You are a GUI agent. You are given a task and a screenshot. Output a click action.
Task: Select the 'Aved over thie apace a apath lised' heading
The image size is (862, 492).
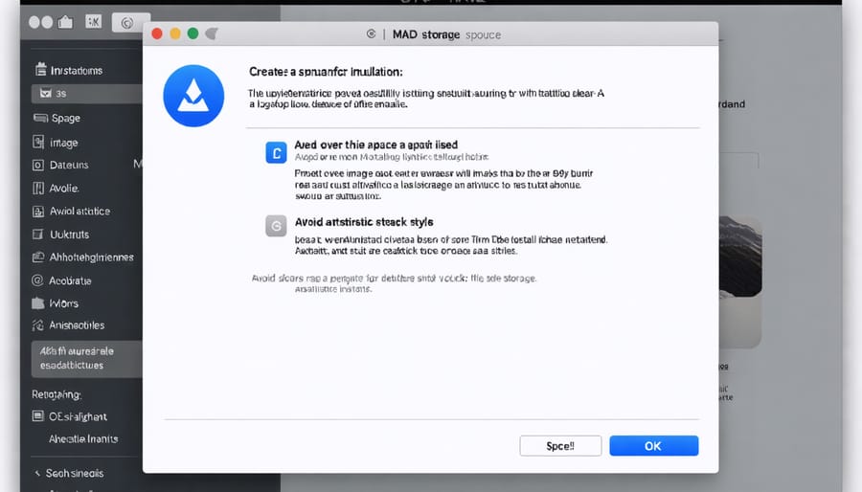[x=376, y=145]
